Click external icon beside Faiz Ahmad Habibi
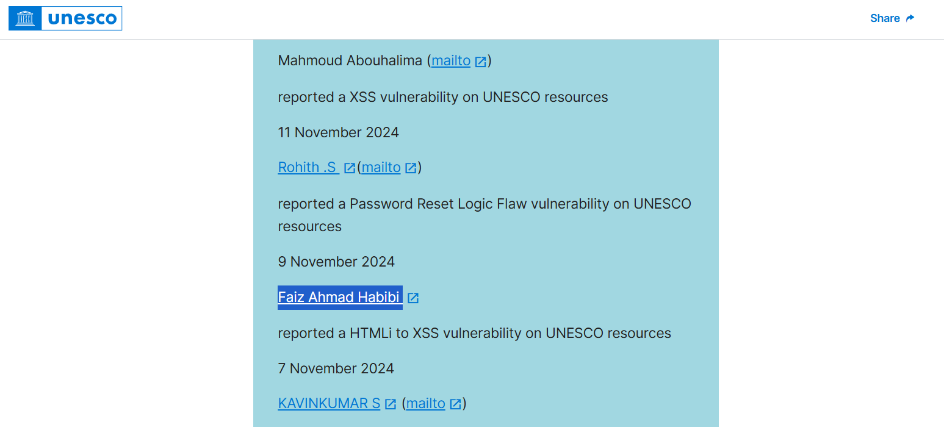 (413, 298)
